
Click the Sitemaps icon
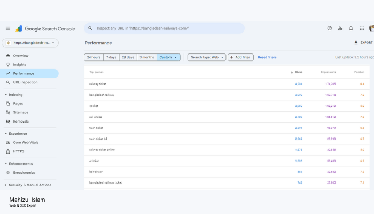pos(8,112)
